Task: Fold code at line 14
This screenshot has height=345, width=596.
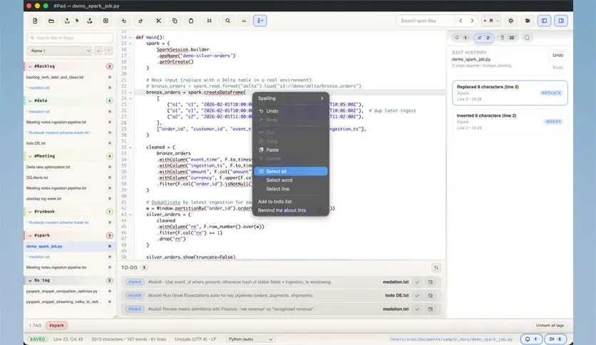Action: tap(130, 37)
